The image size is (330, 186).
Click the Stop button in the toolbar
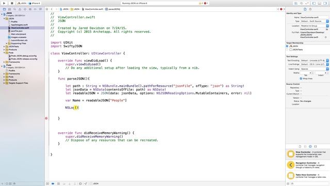(12, 3)
